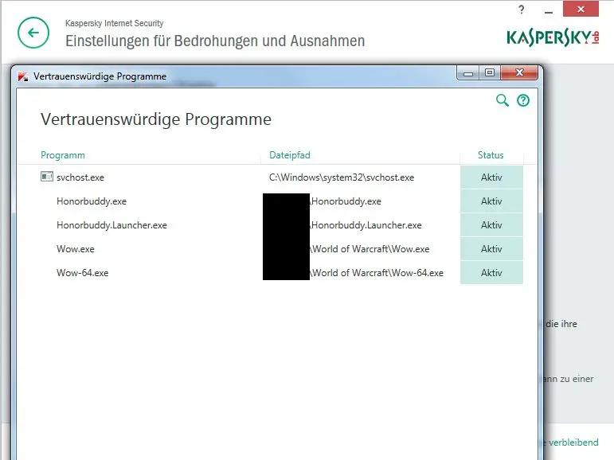Image resolution: width=614 pixels, height=460 pixels.
Task: Open search in Vertrauenswürdige Programme window
Action: pos(502,100)
